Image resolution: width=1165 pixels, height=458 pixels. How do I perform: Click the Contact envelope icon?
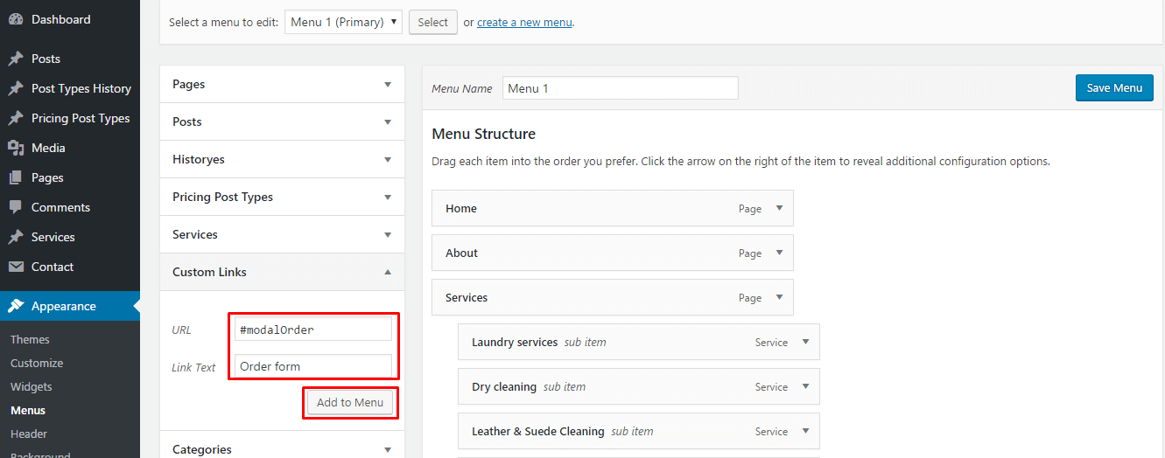[16, 267]
